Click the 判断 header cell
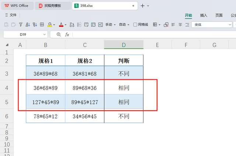Image resolution: width=236 pixels, height=156 pixels. pyautogui.click(x=124, y=61)
